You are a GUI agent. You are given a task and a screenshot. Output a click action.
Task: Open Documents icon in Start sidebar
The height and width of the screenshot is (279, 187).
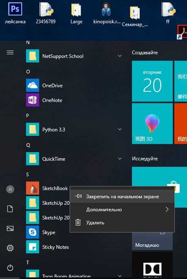pos(10,209)
